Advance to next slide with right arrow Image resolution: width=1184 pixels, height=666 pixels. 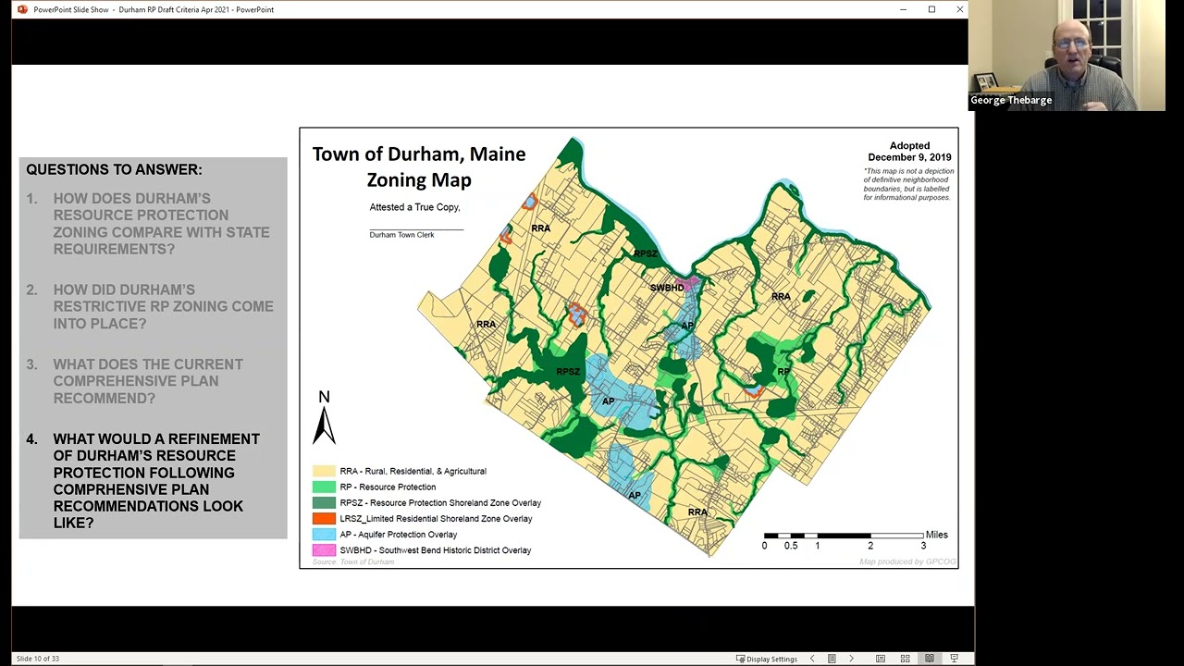(851, 659)
